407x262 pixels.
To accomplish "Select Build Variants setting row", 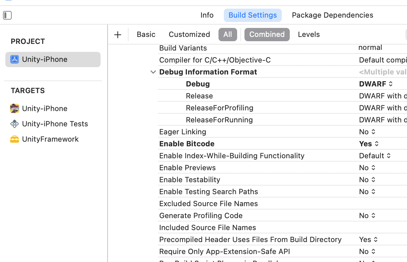I will tap(282, 48).
